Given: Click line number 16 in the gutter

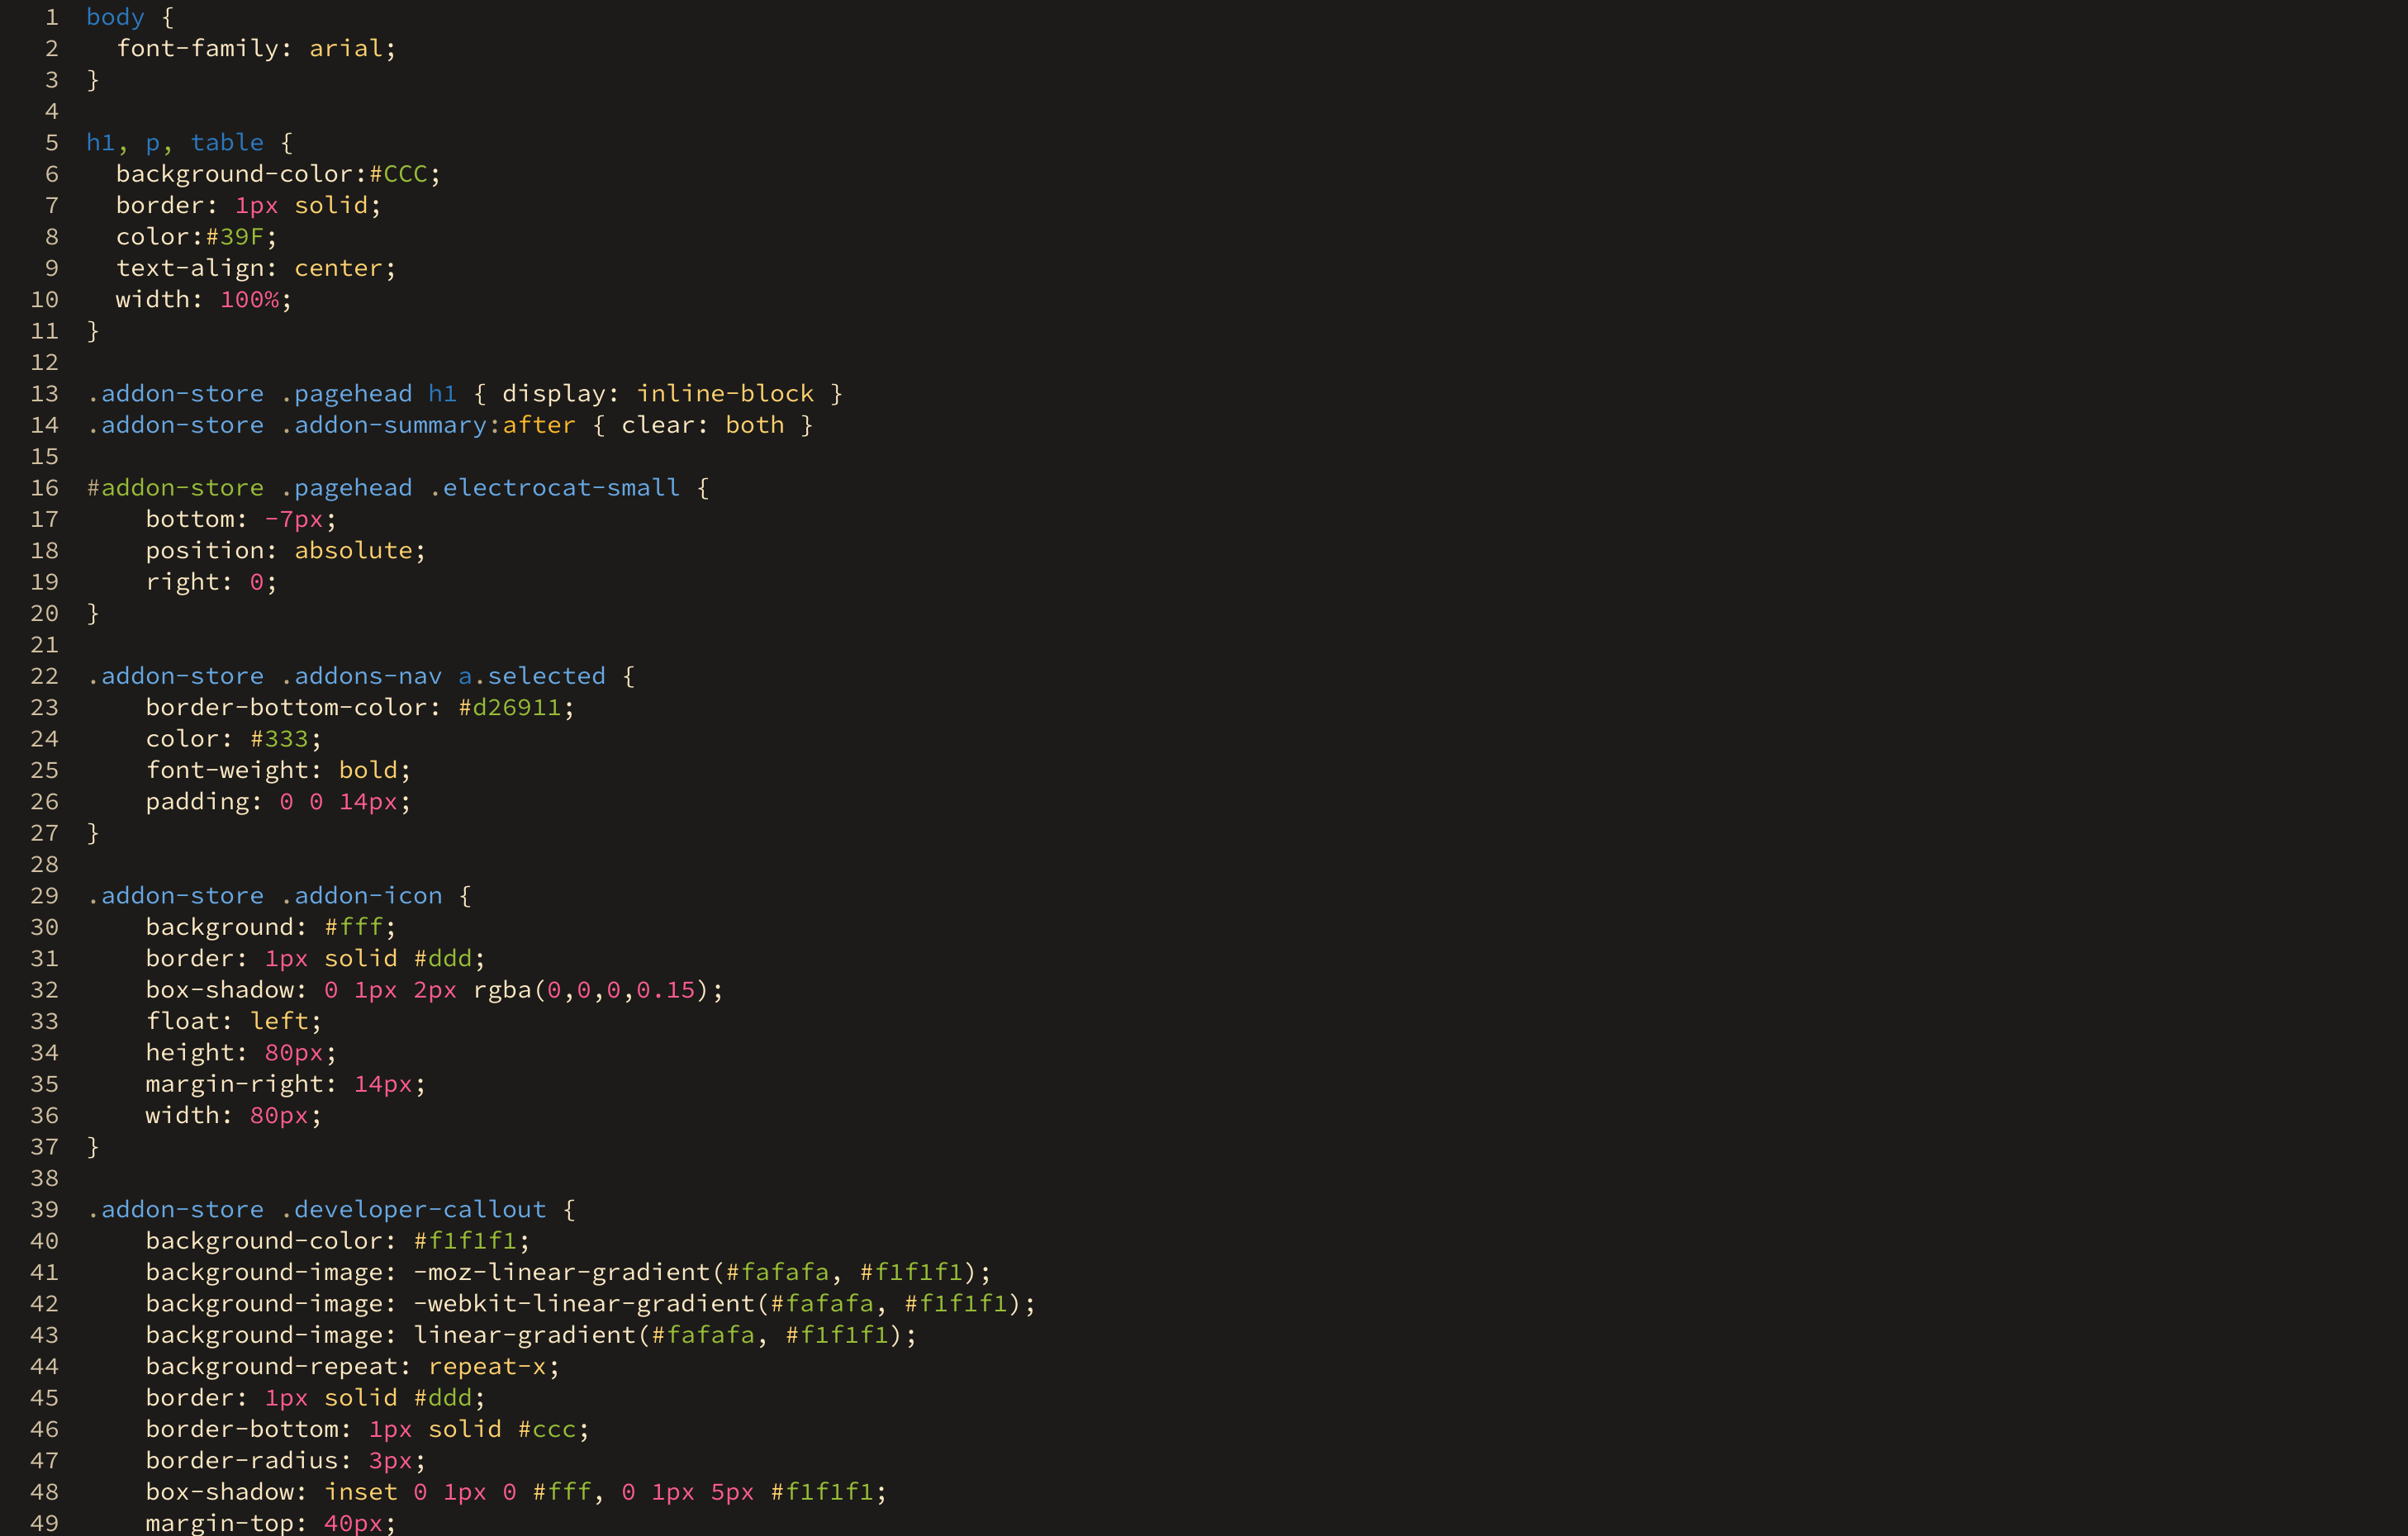Looking at the screenshot, I should (x=44, y=488).
